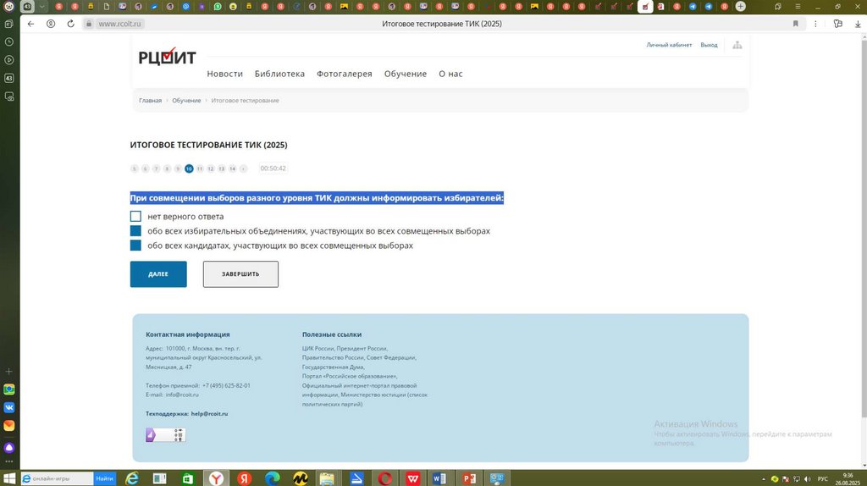The width and height of the screenshot is (867, 486).
Task: Open WPS Office from the taskbar
Action: (x=412, y=478)
